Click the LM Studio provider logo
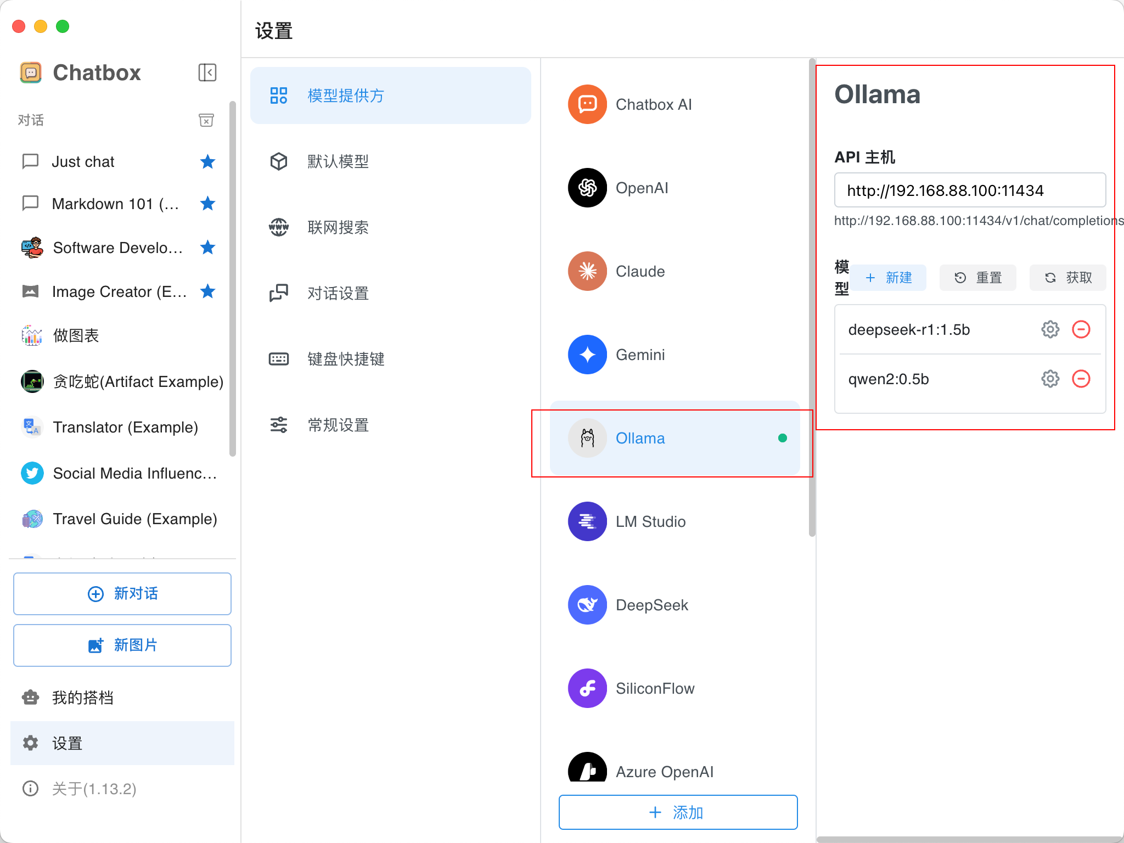Viewport: 1124px width, 843px height. [x=587, y=521]
